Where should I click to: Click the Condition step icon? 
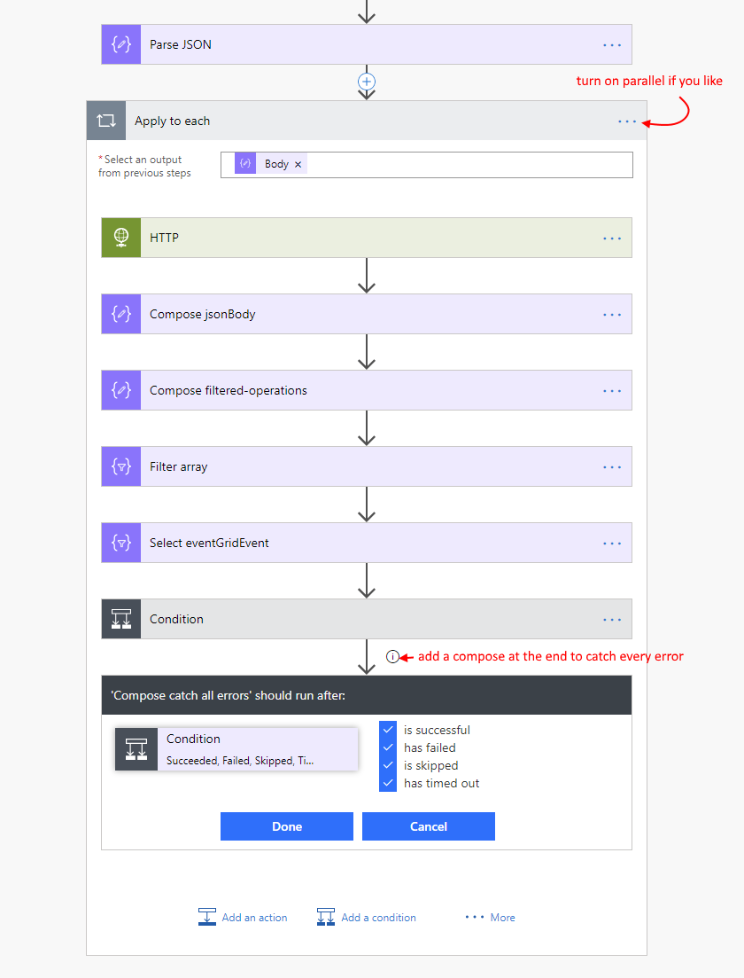coord(121,619)
